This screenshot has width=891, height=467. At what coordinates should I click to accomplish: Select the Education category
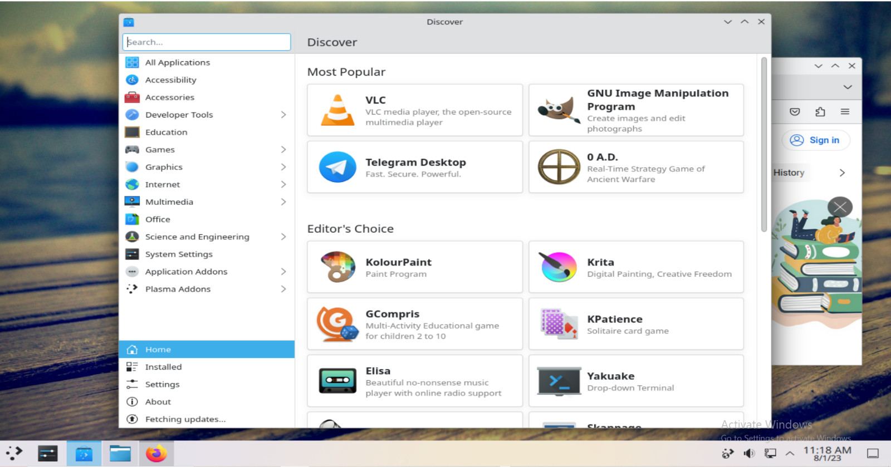pos(207,132)
